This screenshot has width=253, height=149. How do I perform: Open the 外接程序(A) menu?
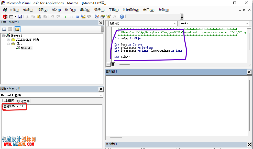pyautogui.click(x=131, y=10)
